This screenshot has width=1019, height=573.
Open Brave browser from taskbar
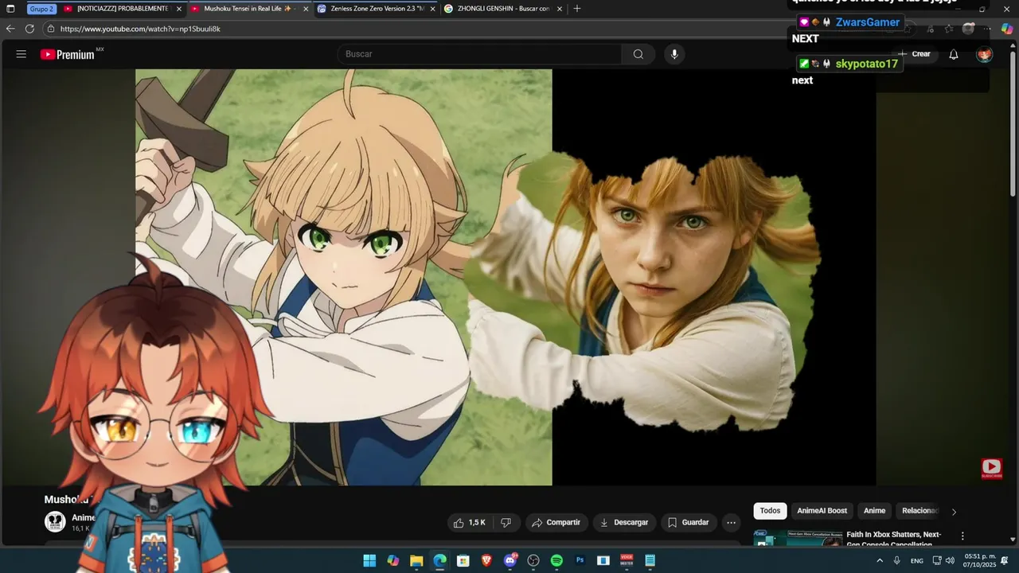click(x=486, y=560)
